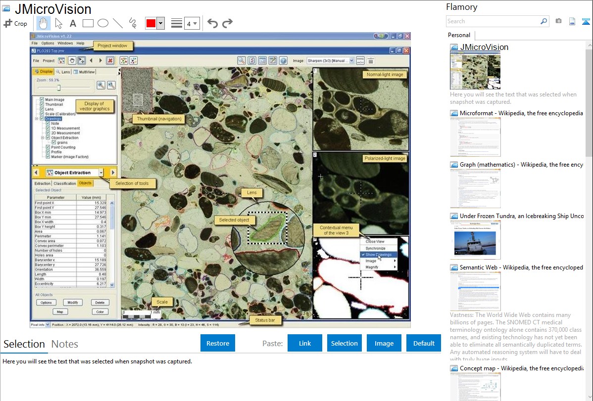Viewport: 593px width, 401px height.
Task: Toggle the Main Image checkbox
Action: click(x=42, y=99)
